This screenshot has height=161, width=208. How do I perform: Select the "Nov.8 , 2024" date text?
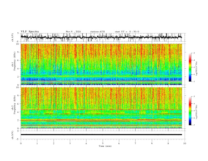(73, 32)
